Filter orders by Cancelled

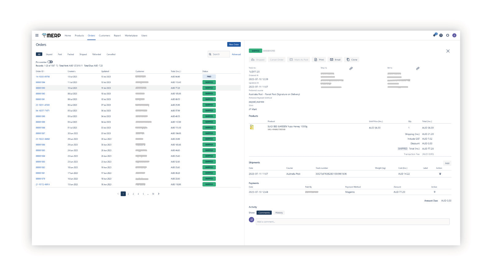click(111, 54)
